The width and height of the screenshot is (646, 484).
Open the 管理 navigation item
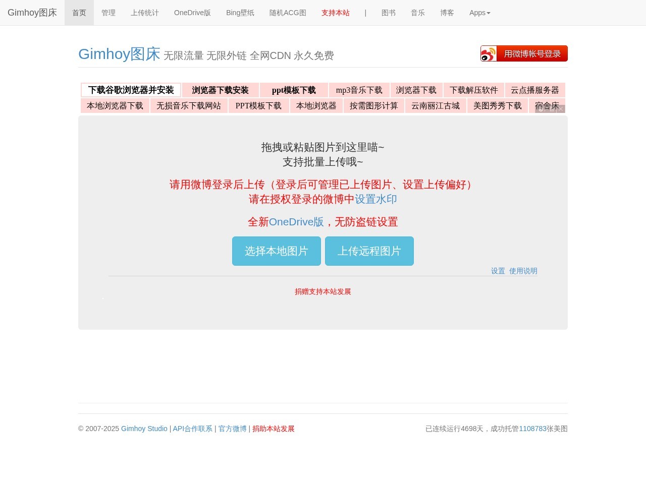(108, 13)
